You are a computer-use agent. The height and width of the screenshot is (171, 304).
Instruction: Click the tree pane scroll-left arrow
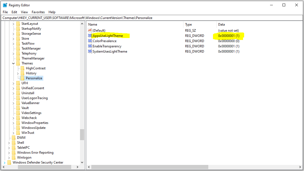[4, 167]
